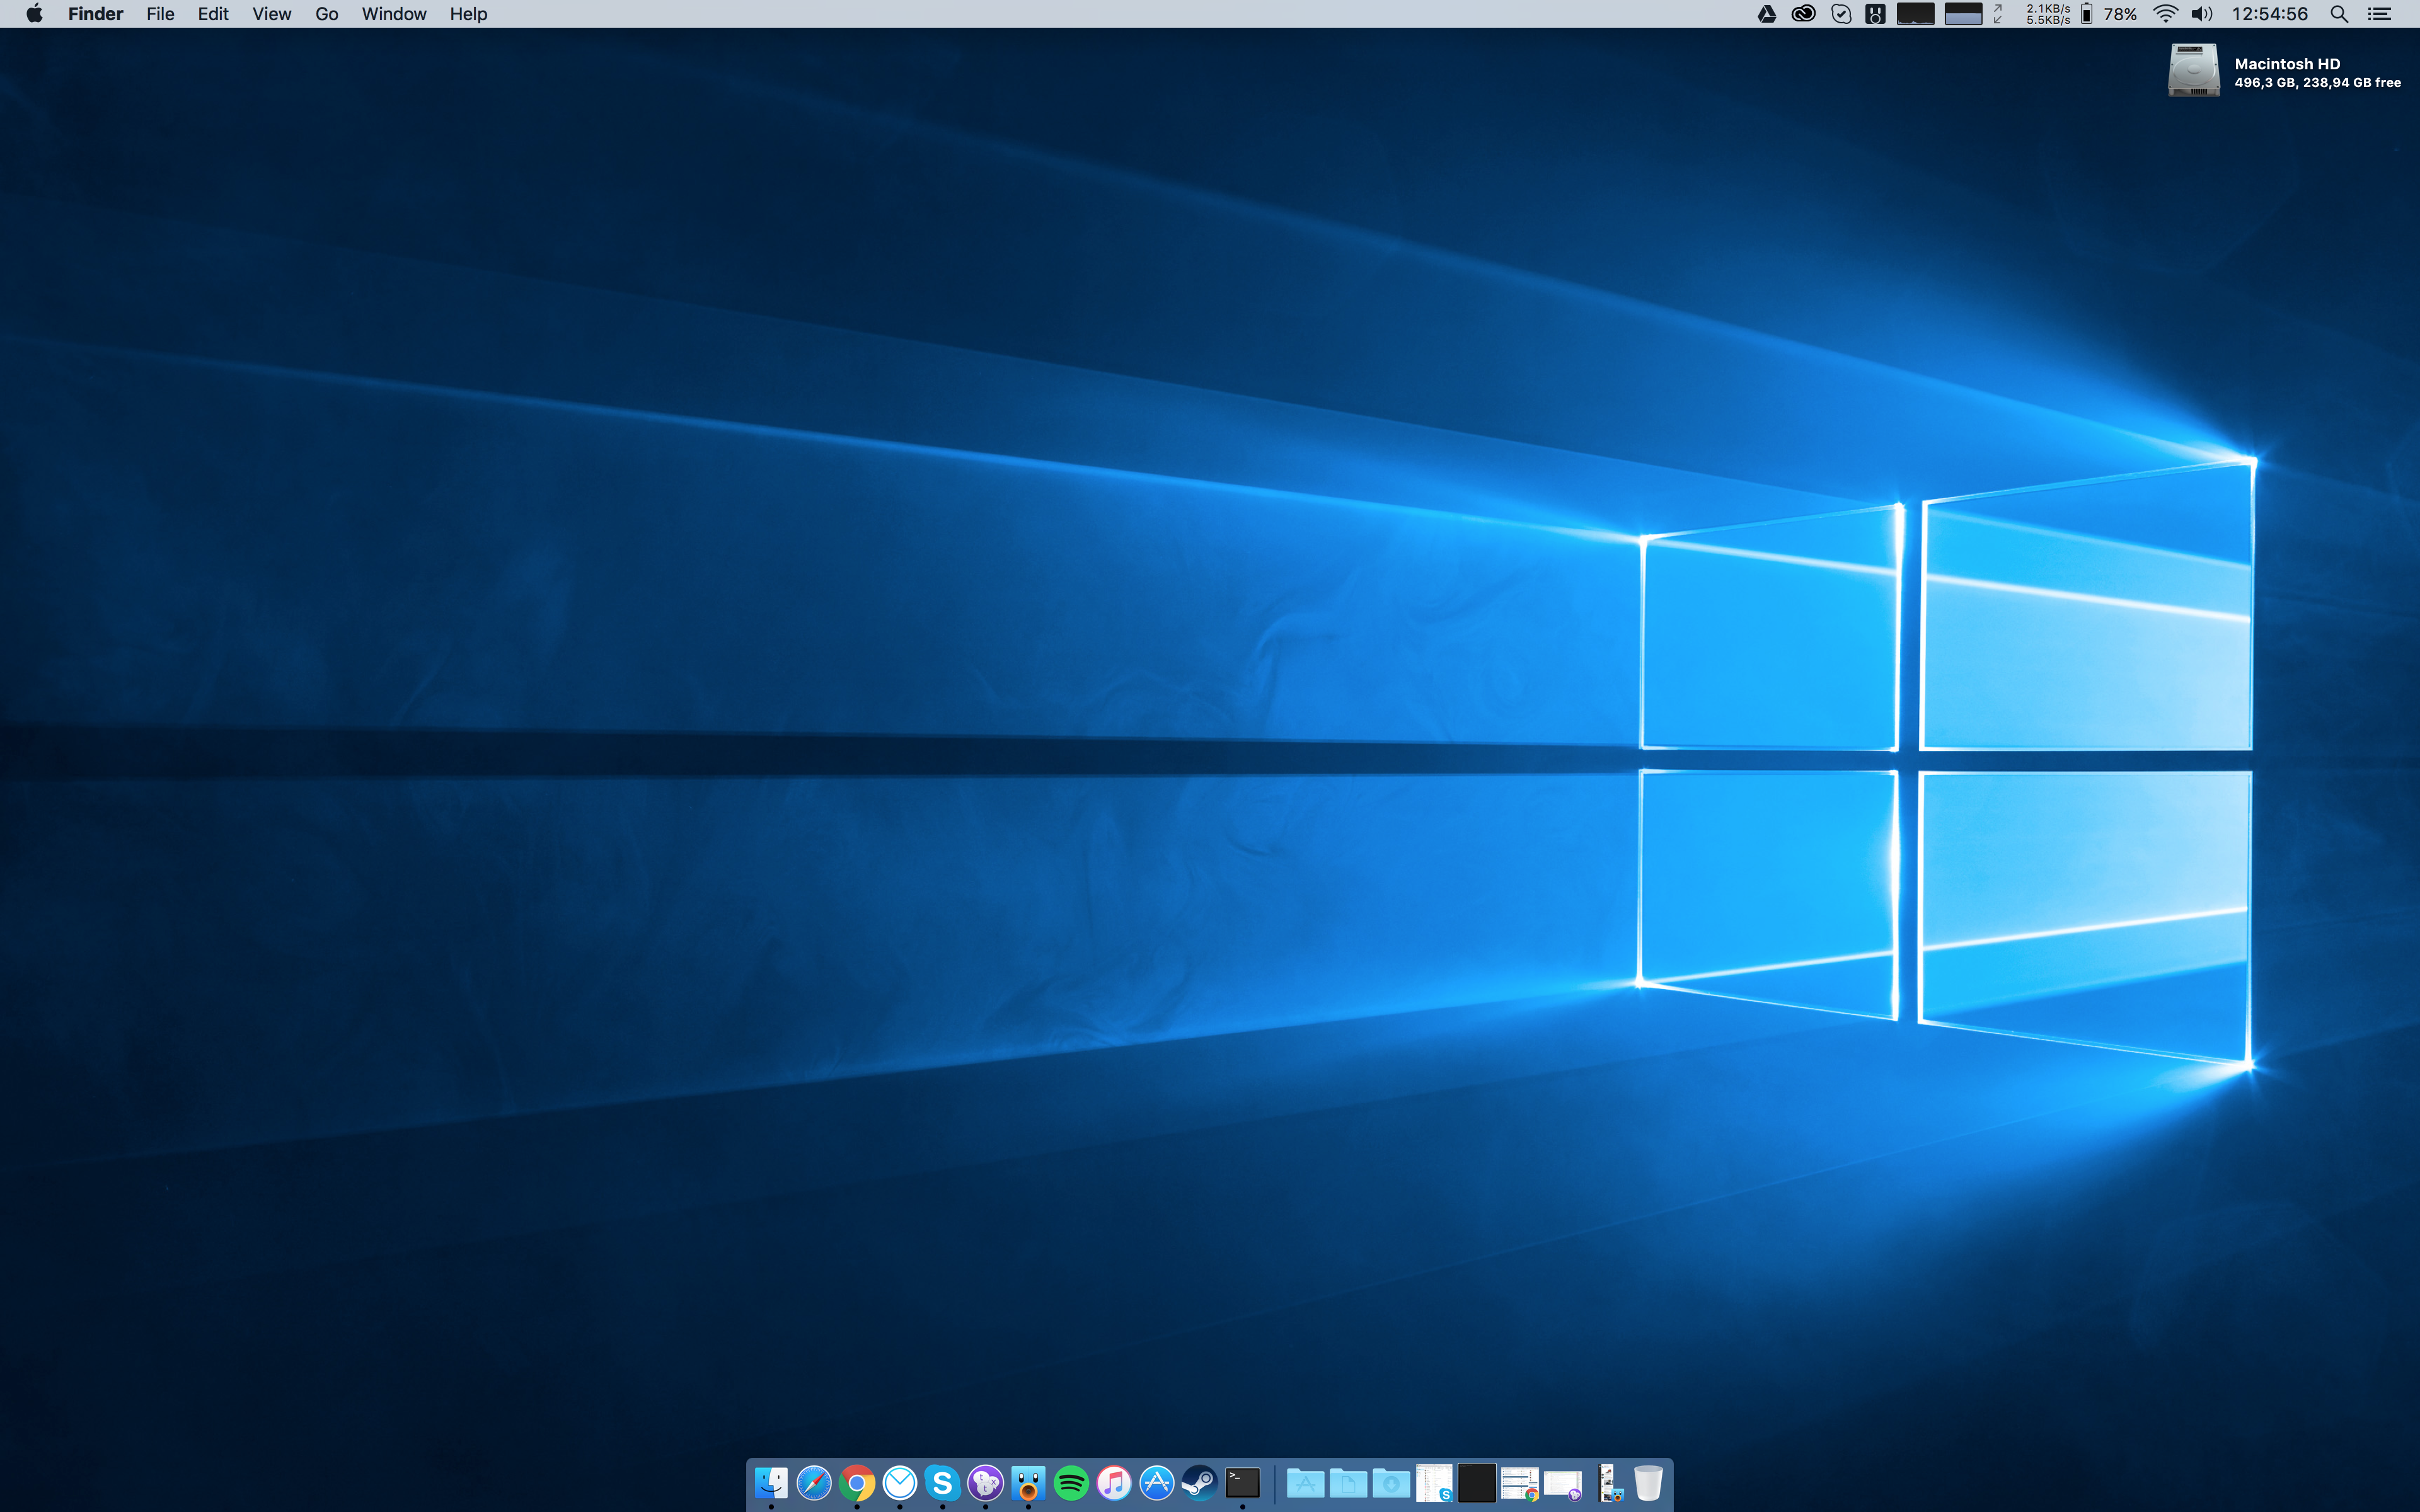Open the purple Textual chat app
This screenshot has height=1512, width=2420.
985,1482
